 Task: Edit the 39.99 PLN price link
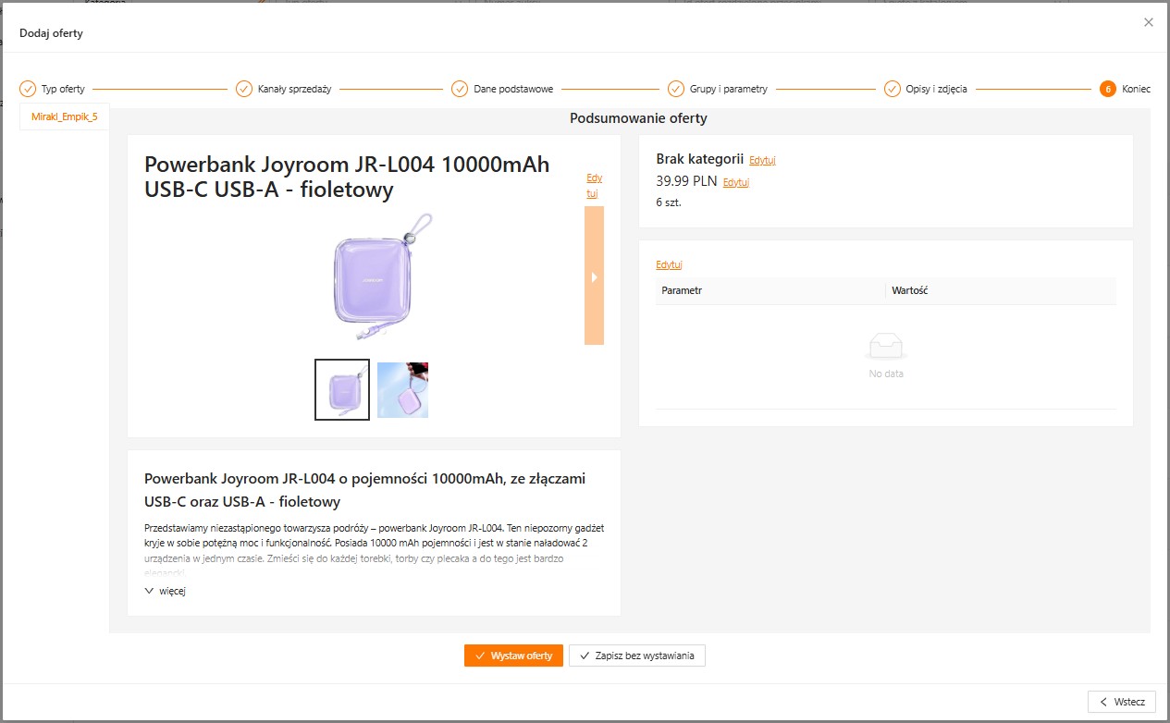735,182
